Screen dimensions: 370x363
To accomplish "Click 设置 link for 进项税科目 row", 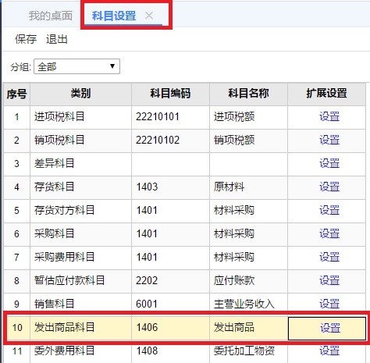I will click(x=329, y=116).
